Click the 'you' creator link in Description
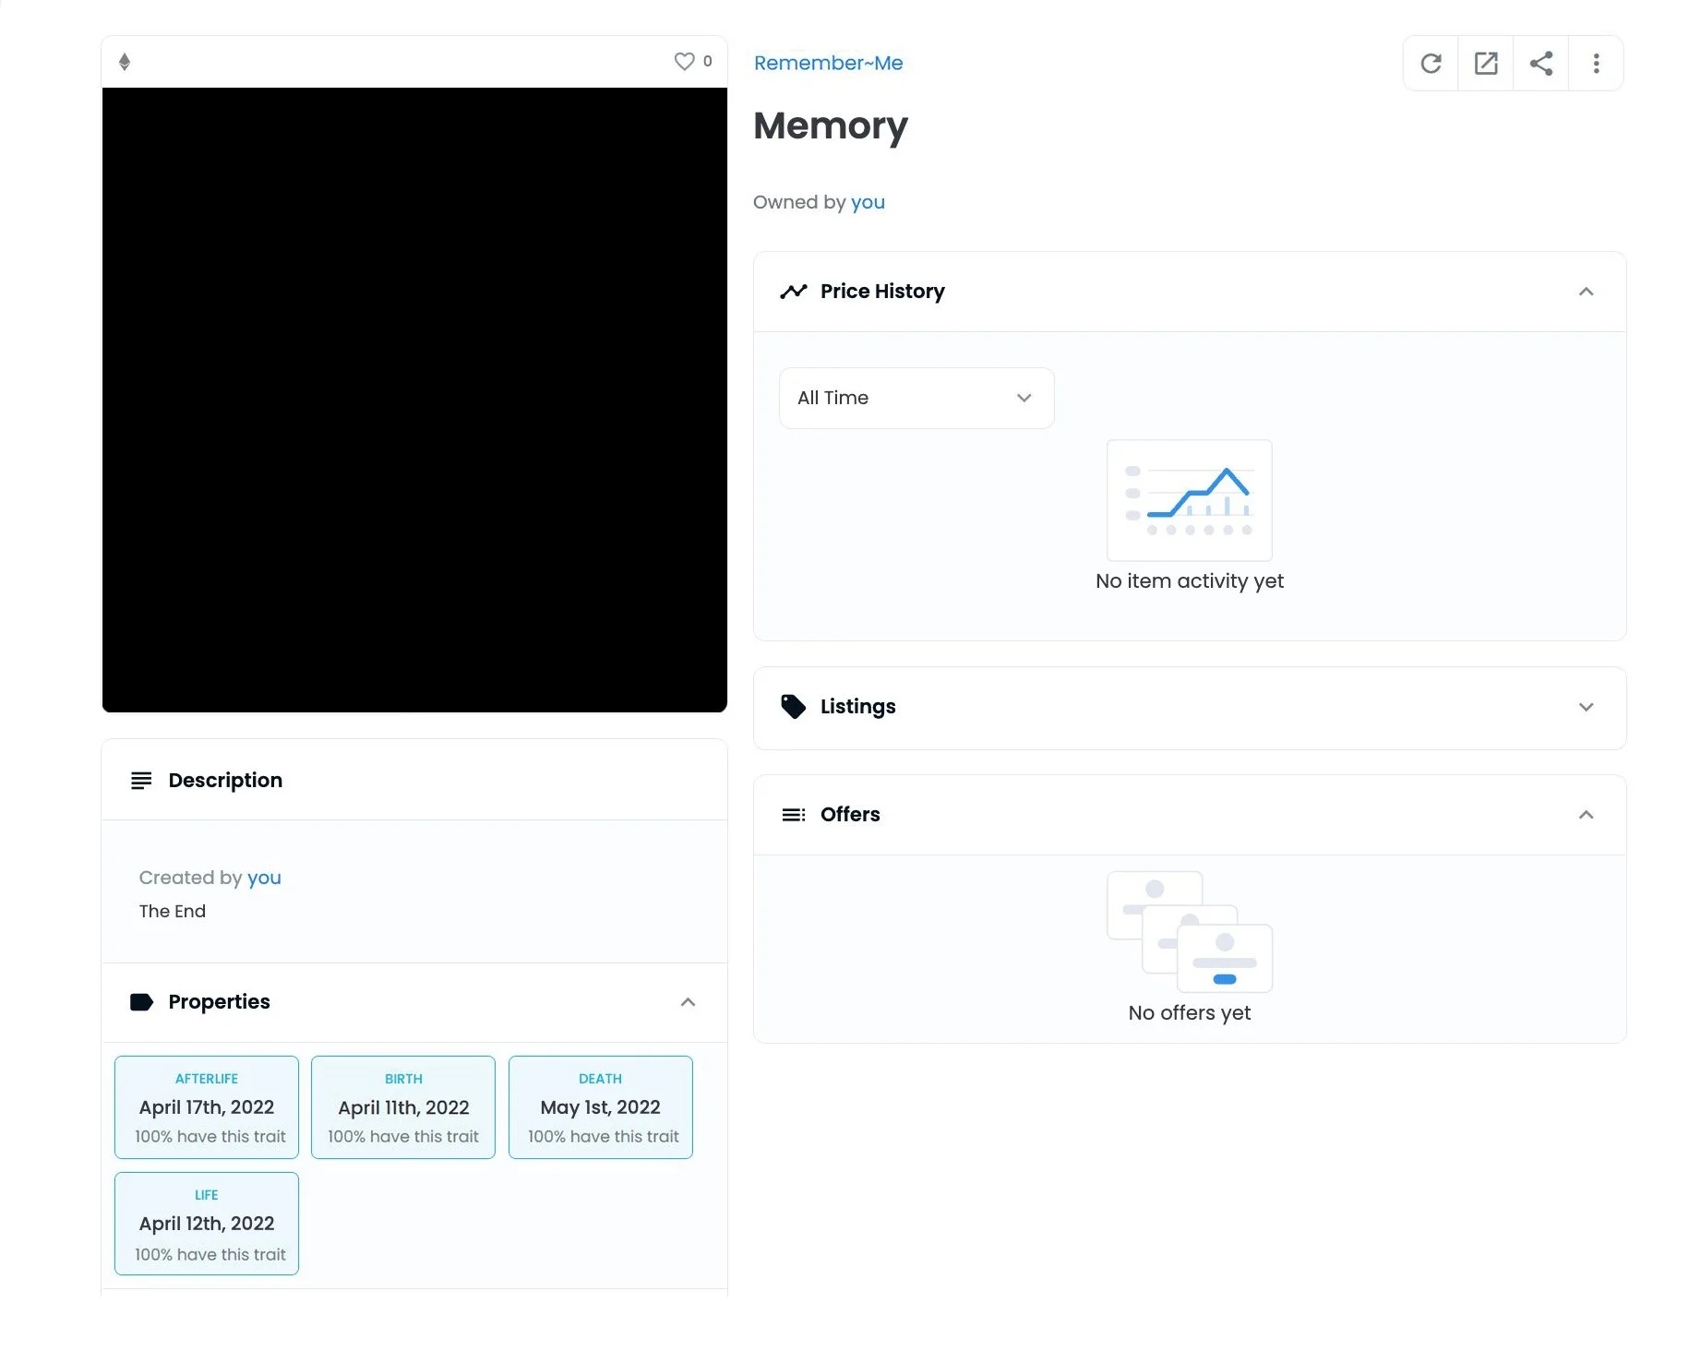The width and height of the screenshot is (1689, 1351). point(264,878)
